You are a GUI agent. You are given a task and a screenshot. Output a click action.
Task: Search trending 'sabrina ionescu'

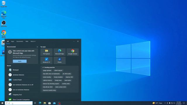[47, 80]
